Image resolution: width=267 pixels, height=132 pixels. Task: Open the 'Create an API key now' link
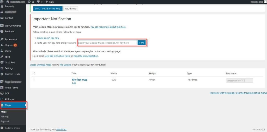[x=48, y=38]
